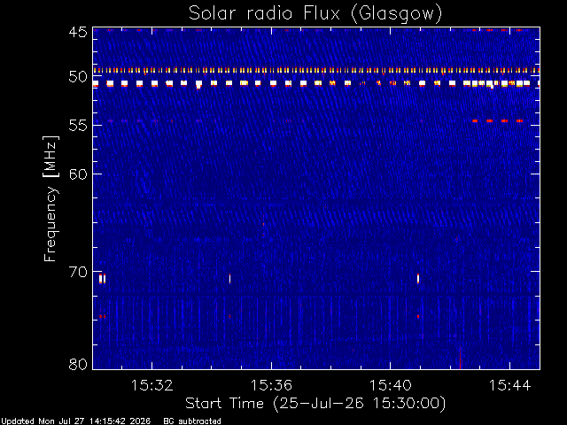Click the 'Frequency [MHz]' vertical axis title
Screen dimensions: 567x425
pos(51,198)
